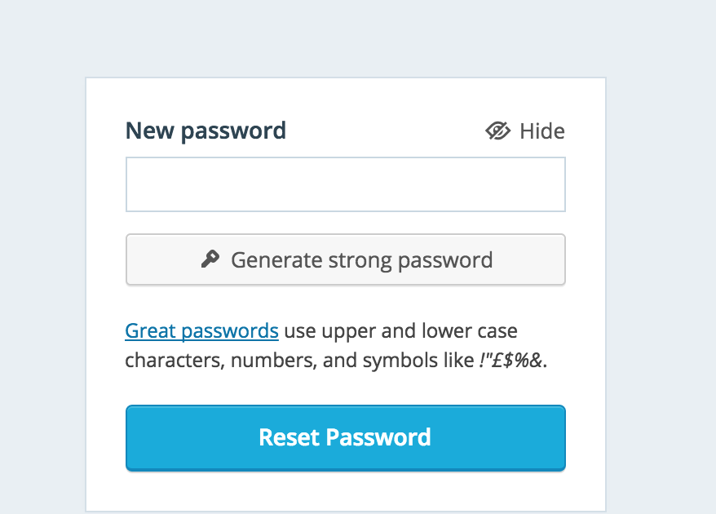Screen dimensions: 716x514
Task: Click the word 'Hide' above the field
Action: [542, 131]
